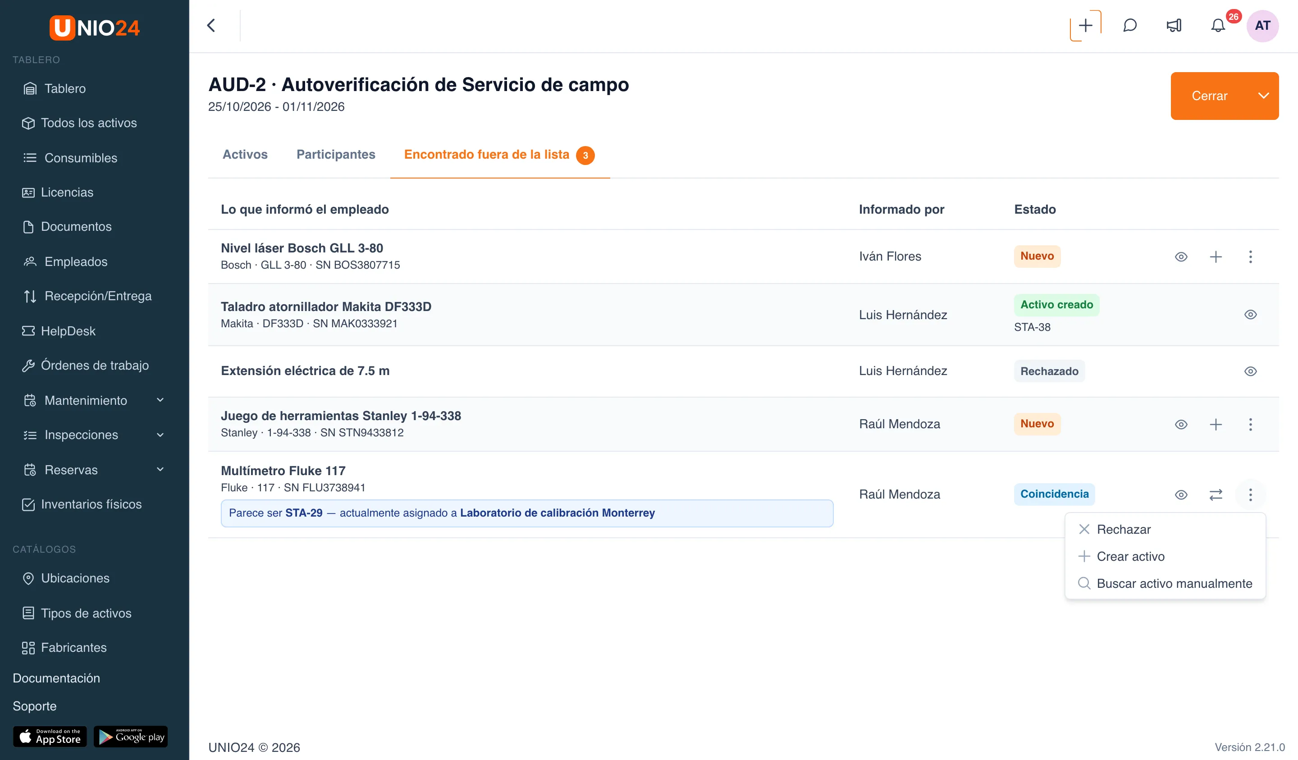Open the STA-29 asset link
The image size is (1298, 760).
(304, 513)
